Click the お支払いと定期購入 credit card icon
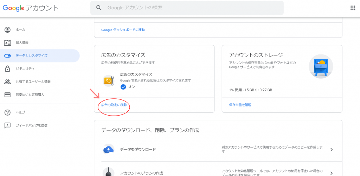 tap(8, 94)
